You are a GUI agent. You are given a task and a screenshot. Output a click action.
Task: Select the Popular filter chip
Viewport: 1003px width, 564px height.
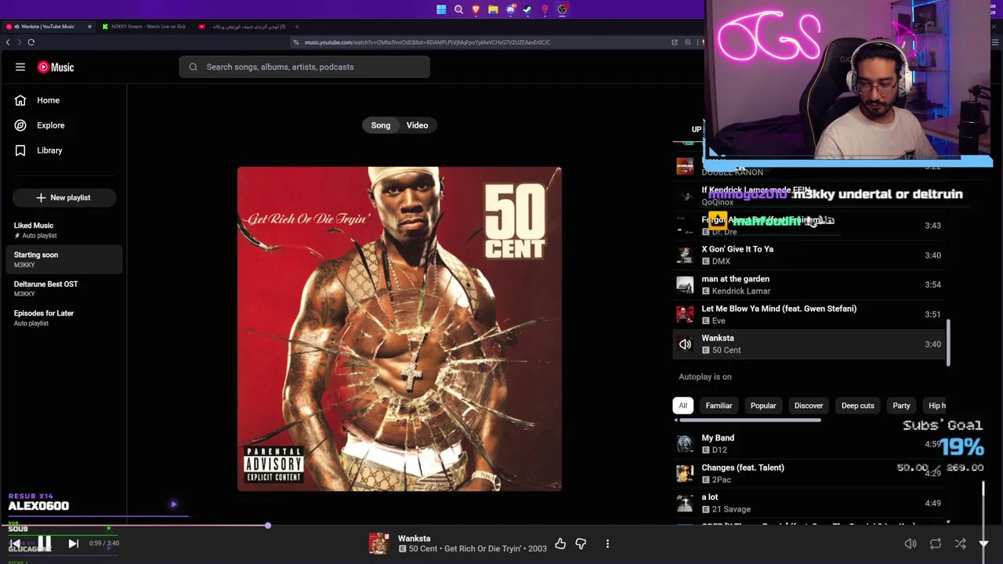tap(763, 406)
